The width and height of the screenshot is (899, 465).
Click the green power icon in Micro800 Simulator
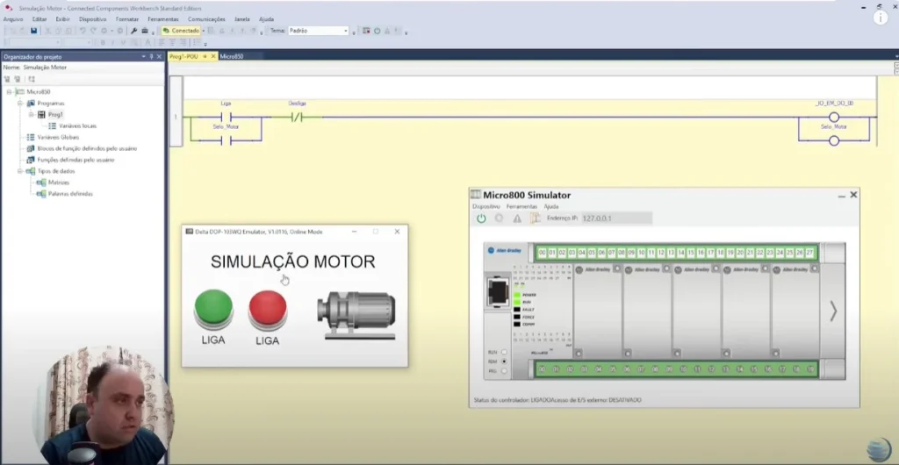[481, 218]
